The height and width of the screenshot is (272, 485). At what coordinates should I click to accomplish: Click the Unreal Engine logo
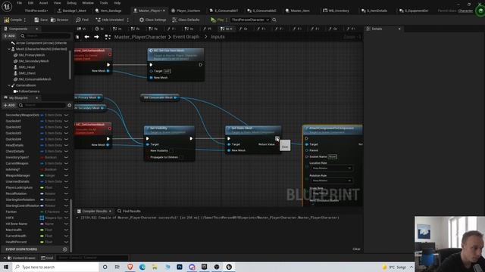click(7, 7)
